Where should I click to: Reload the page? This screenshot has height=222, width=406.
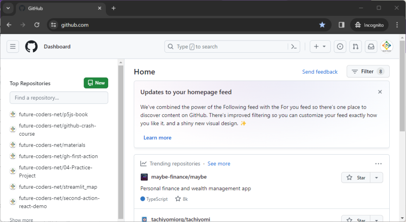click(37, 25)
